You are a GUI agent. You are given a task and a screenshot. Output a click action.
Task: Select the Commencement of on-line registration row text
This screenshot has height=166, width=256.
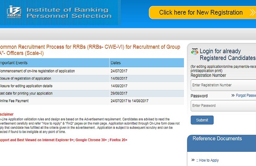[37, 71]
